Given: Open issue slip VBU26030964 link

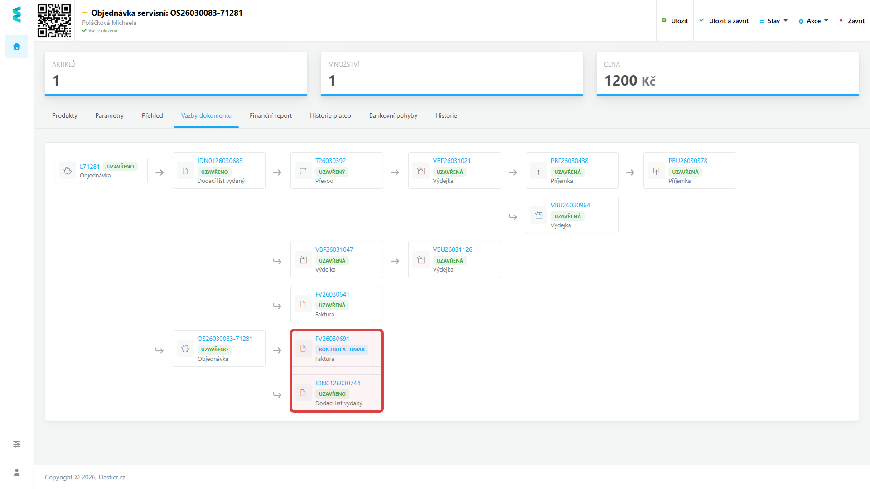Looking at the screenshot, I should (570, 205).
